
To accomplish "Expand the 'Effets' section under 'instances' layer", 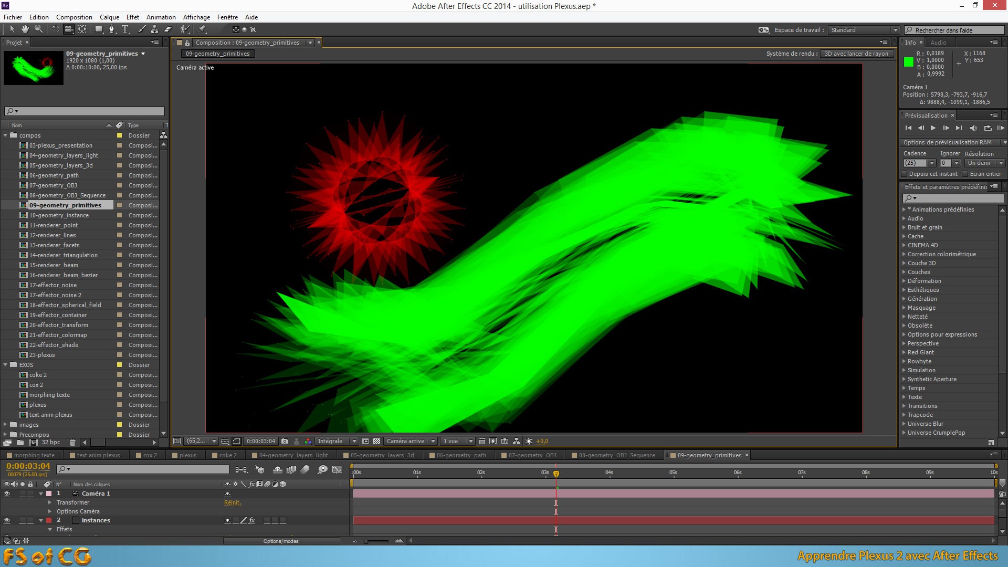I will (x=50, y=529).
